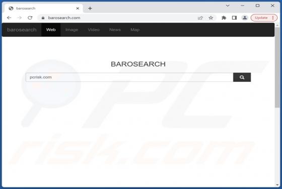The width and height of the screenshot is (282, 189).
Task: Click the scrollbar down arrow
Action: (x=277, y=185)
